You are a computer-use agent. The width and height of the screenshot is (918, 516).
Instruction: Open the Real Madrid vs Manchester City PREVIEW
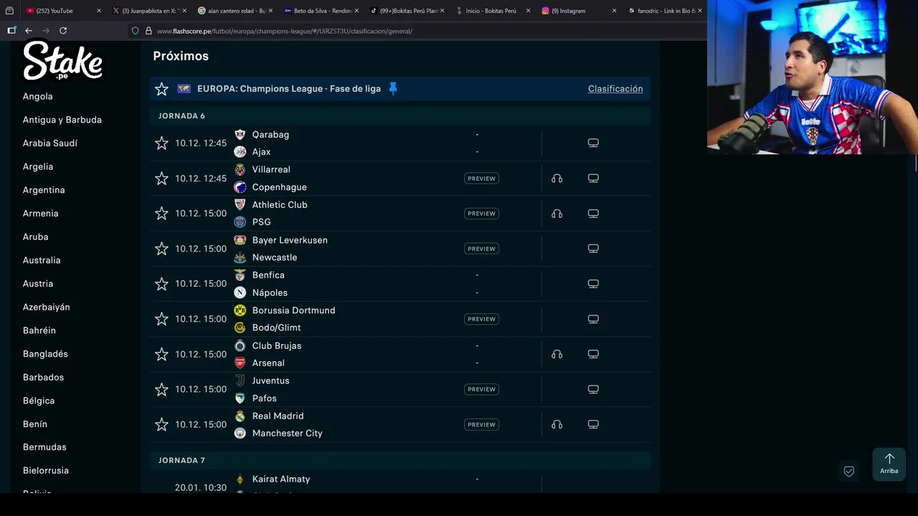point(481,424)
